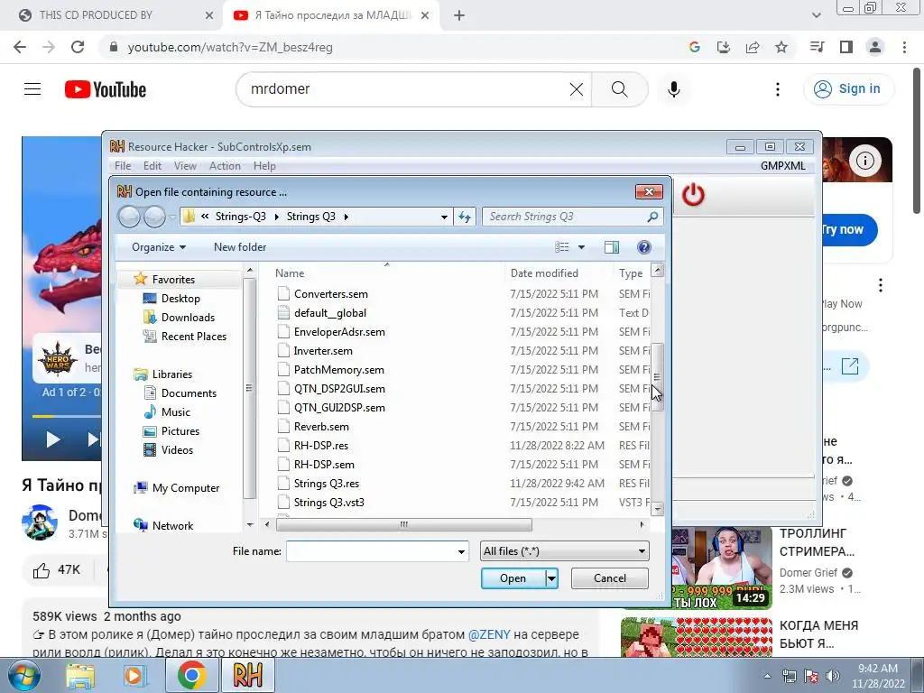Image resolution: width=924 pixels, height=693 pixels.
Task: Click the search magnifier in dialog search box
Action: [652, 217]
